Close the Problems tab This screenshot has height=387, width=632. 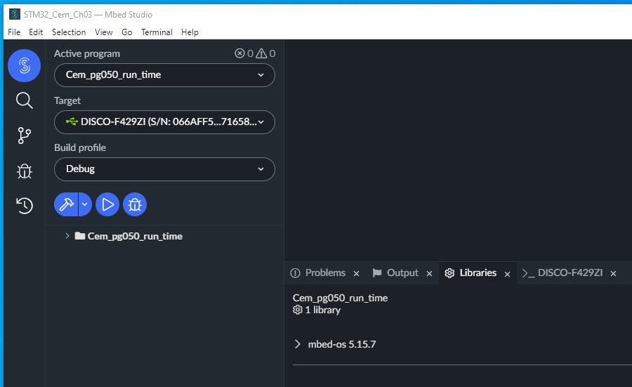(356, 274)
